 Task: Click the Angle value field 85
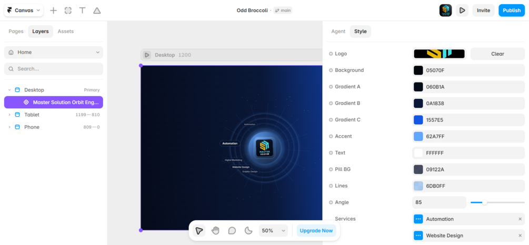point(440,202)
